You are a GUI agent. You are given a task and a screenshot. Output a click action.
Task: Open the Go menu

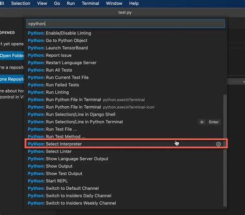(57, 4)
